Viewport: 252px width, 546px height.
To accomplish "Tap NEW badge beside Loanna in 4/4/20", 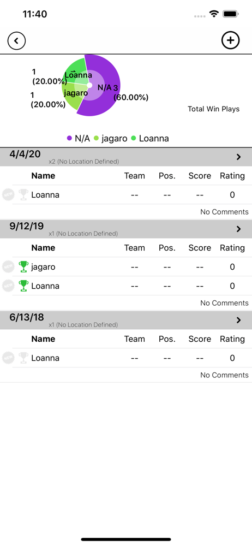I will 8,195.
